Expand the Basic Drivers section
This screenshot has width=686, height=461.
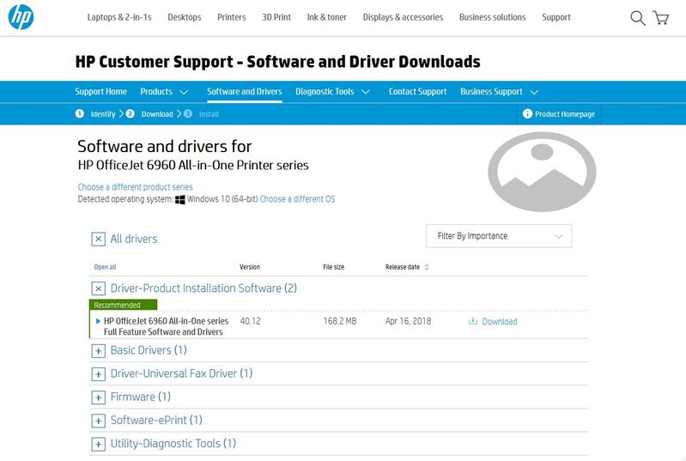(99, 351)
